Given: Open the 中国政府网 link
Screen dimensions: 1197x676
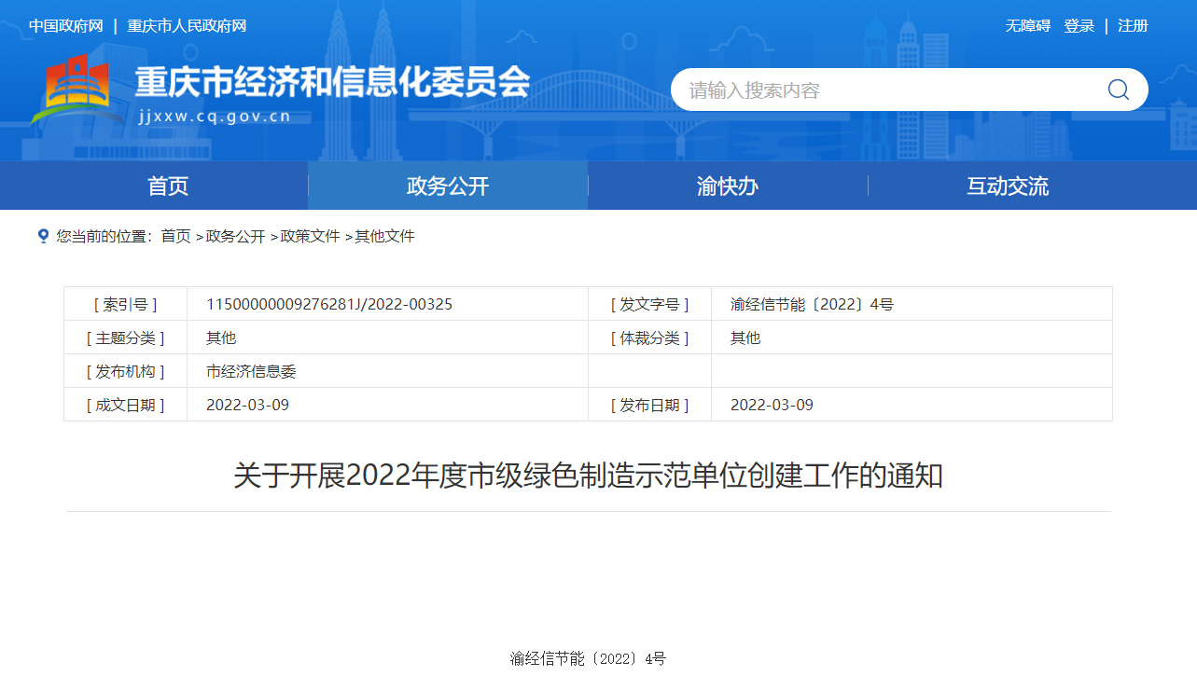Looking at the screenshot, I should (x=66, y=26).
